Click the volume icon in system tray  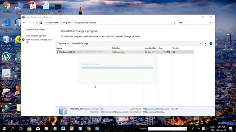pyautogui.click(x=207, y=129)
